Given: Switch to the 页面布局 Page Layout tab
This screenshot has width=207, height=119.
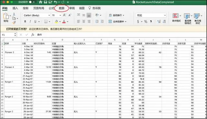Looking at the screenshot, I should [x=38, y=8].
